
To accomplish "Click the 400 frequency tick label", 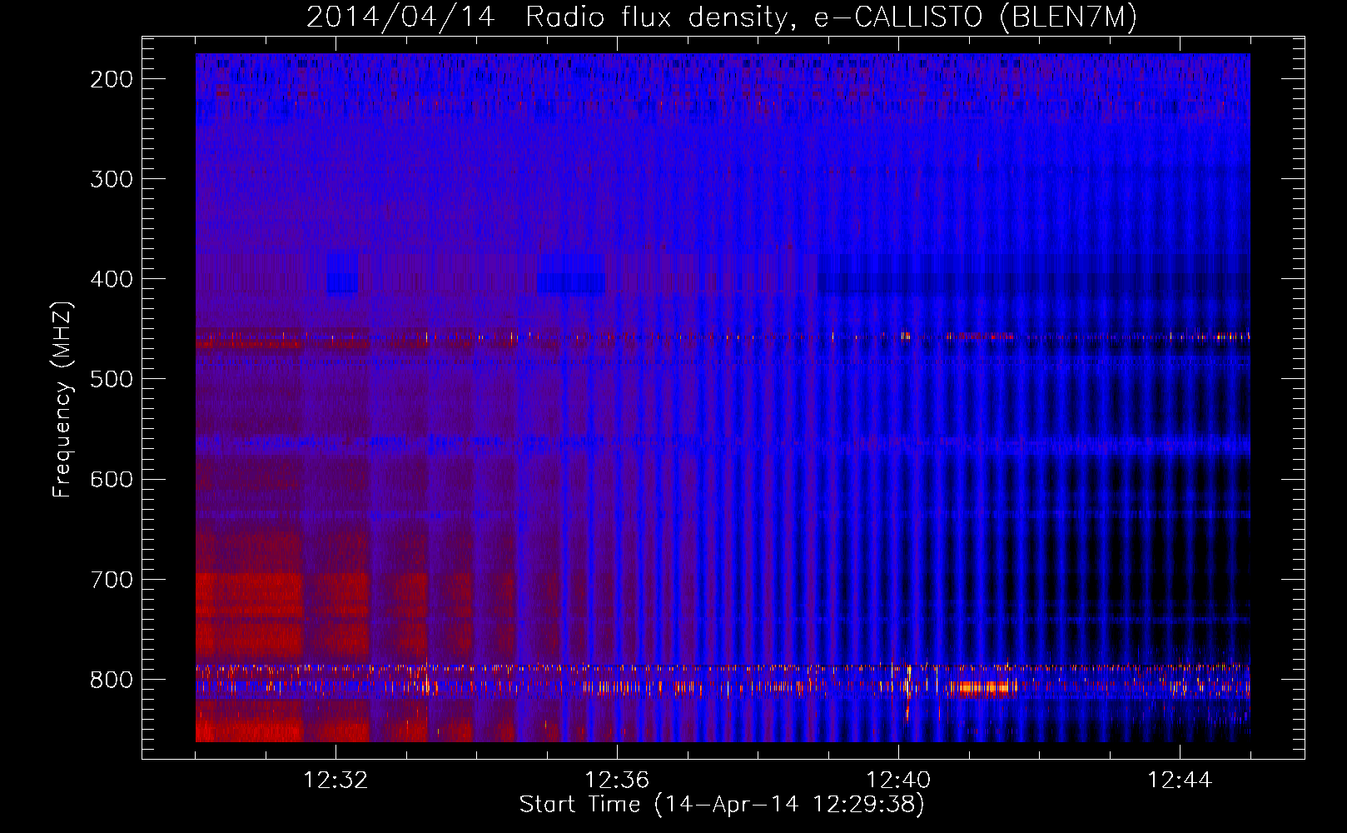I will pos(112,279).
